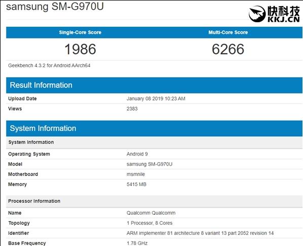Select the Android 9 value
The image size is (303, 246).
click(137, 154)
